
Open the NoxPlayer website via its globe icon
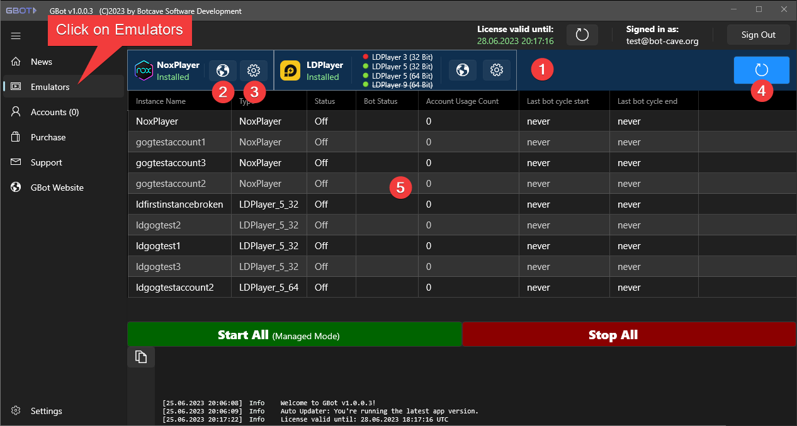(x=223, y=70)
